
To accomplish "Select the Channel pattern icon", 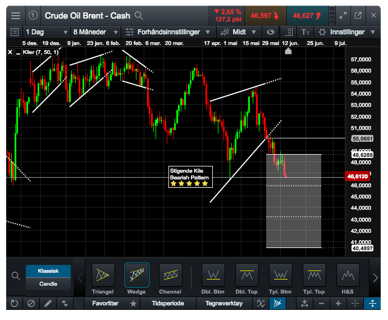I will click(x=171, y=275).
